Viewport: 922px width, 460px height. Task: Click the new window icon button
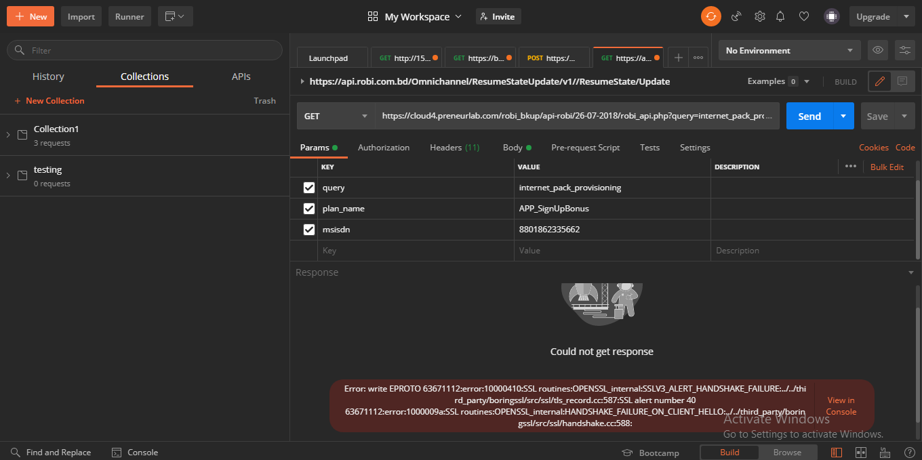coord(176,16)
